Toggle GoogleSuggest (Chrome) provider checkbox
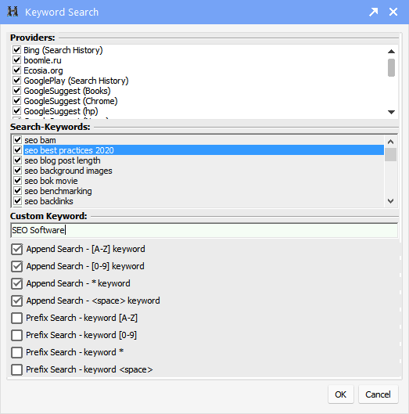The width and height of the screenshot is (409, 414). click(17, 101)
